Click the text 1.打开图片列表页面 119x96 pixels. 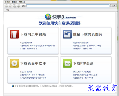tap(81, 42)
